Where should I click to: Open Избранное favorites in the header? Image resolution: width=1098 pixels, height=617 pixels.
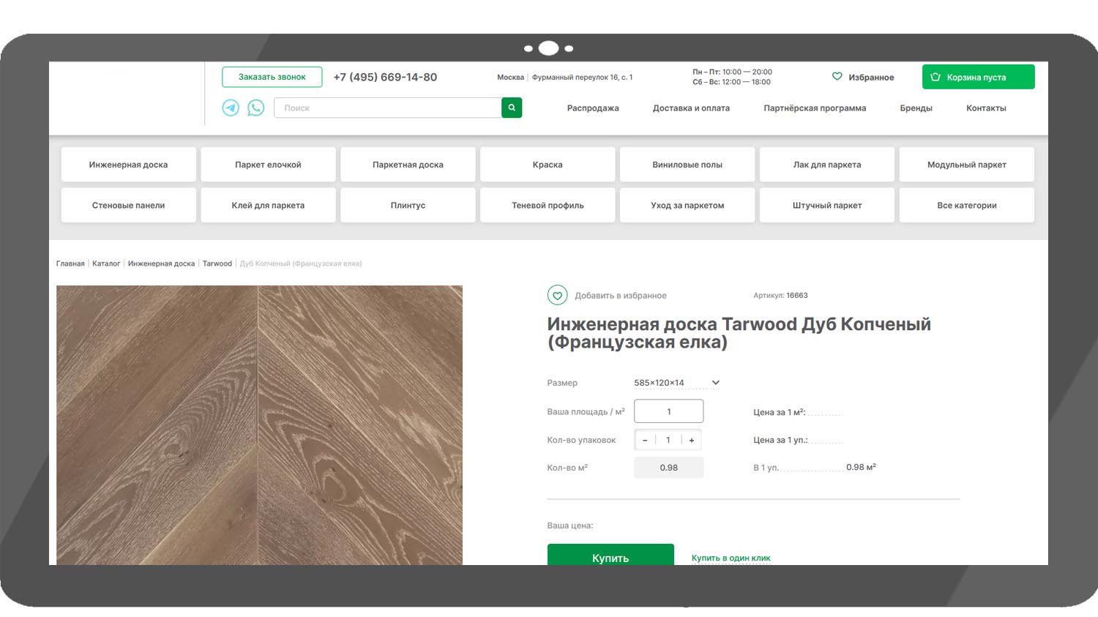863,77
